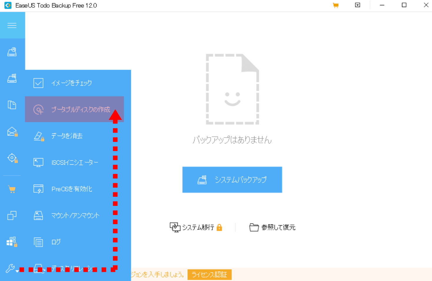Open the title bar dropdown menu box
Viewport: 432px width, 281px height.
pos(358,5)
